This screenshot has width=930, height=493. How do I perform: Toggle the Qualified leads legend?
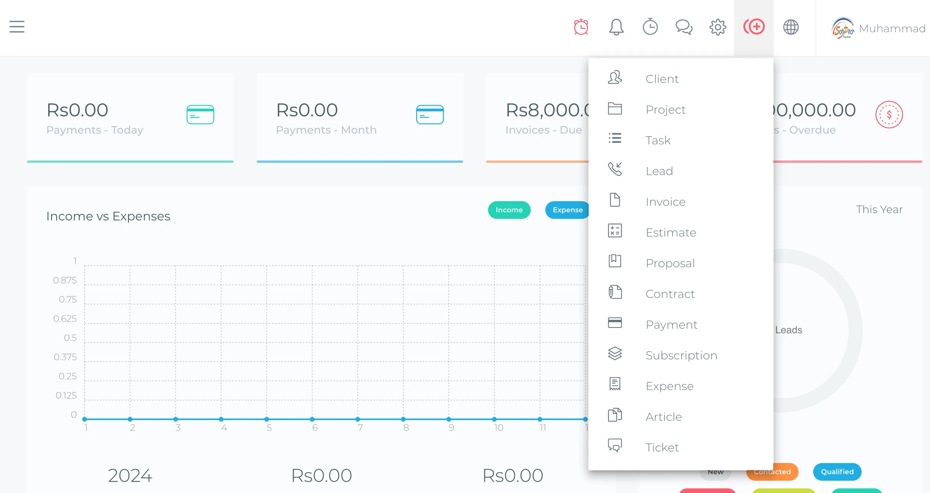[837, 471]
